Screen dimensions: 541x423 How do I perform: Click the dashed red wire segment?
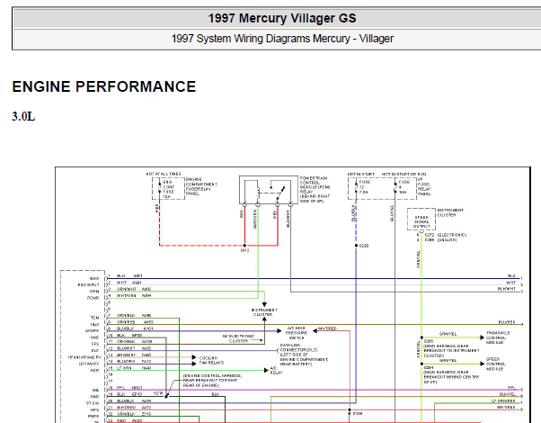coord(202,246)
